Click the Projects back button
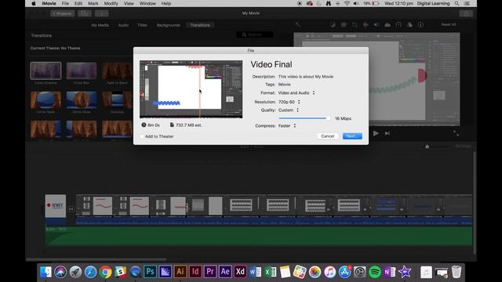The height and width of the screenshot is (282, 502). [63, 13]
